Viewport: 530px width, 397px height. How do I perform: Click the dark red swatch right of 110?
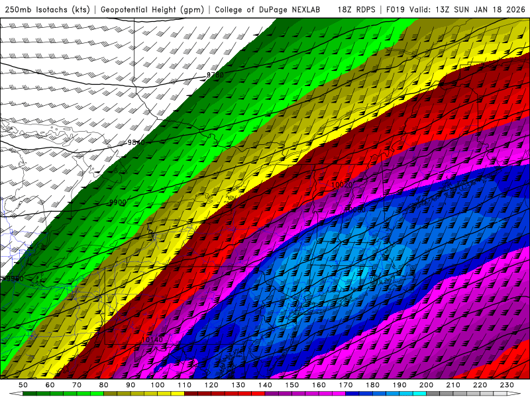[x=191, y=394]
